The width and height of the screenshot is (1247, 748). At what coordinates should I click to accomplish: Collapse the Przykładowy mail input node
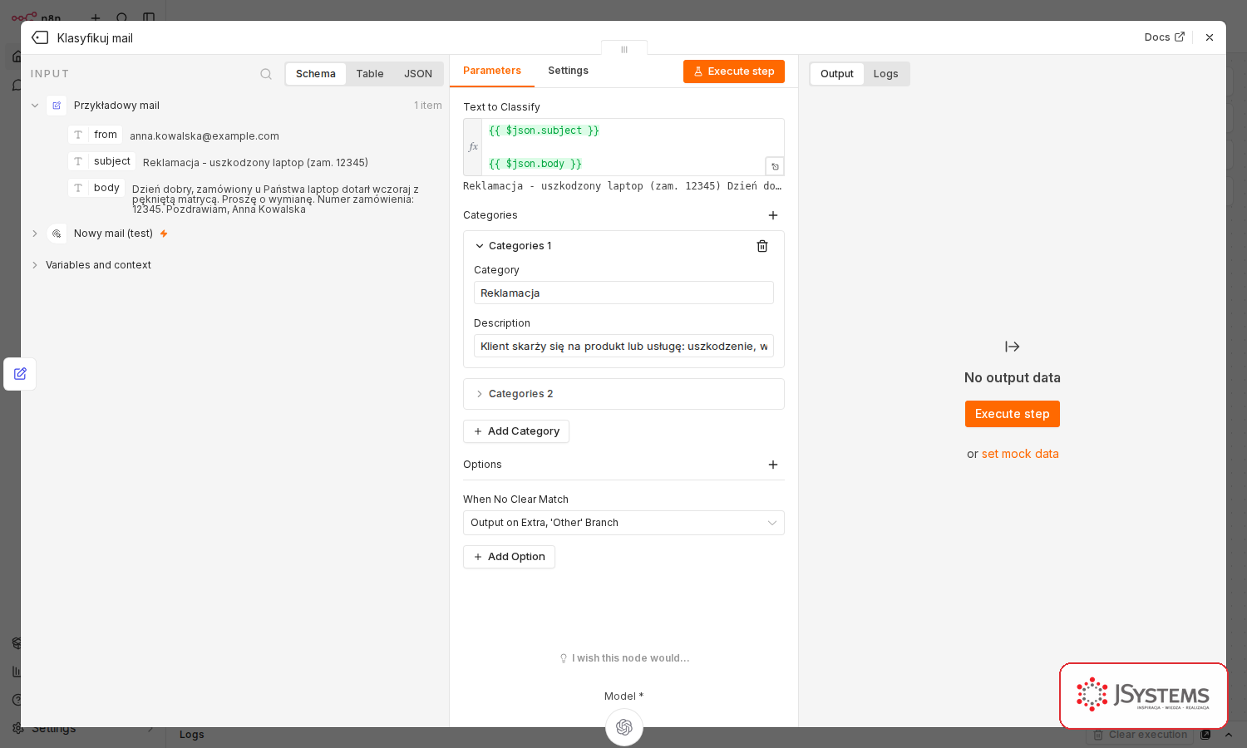35,106
